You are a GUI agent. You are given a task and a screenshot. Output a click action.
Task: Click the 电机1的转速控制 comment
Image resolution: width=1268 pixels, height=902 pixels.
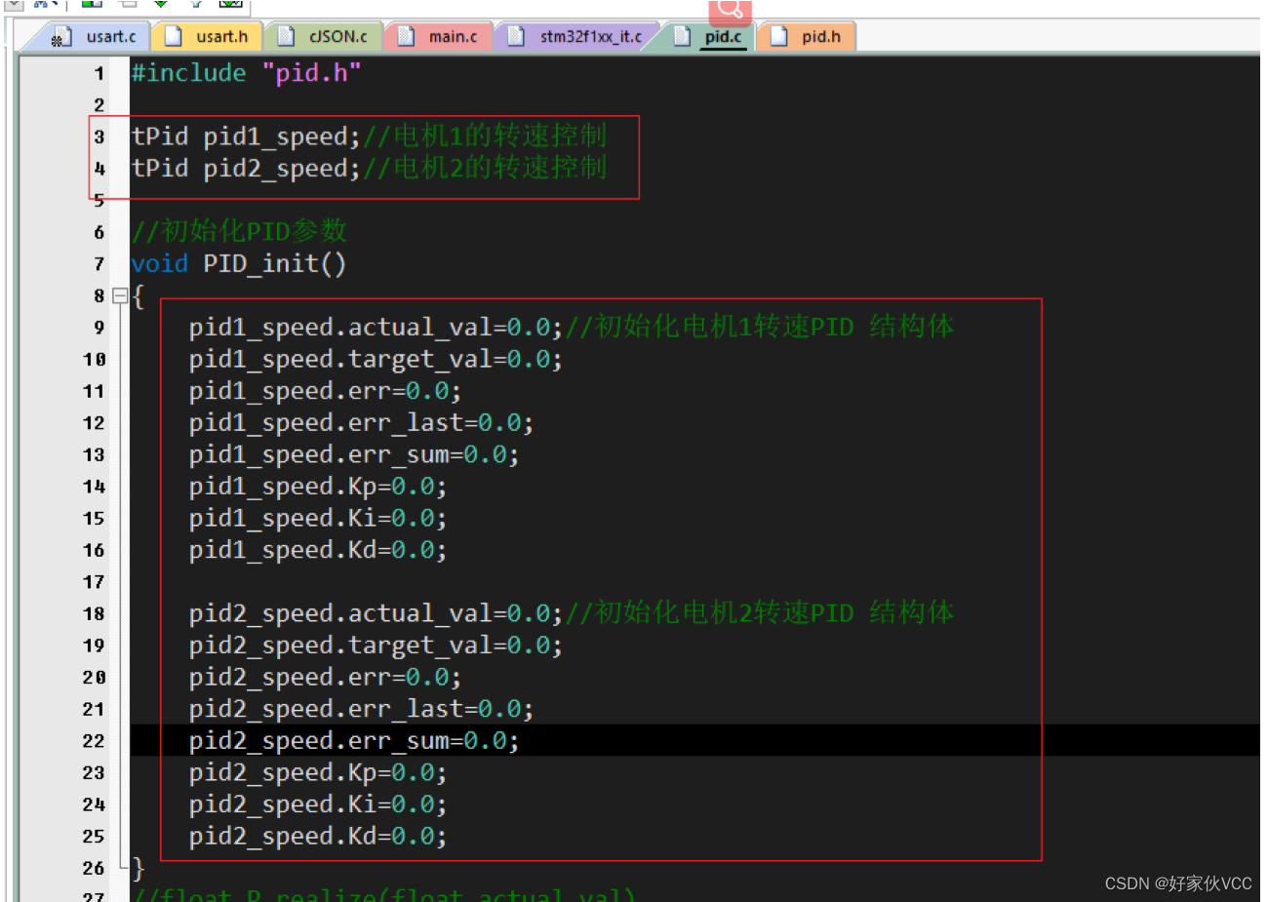point(486,136)
